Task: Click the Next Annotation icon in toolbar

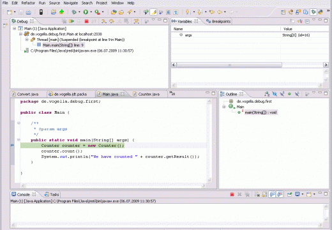Action: (188, 12)
